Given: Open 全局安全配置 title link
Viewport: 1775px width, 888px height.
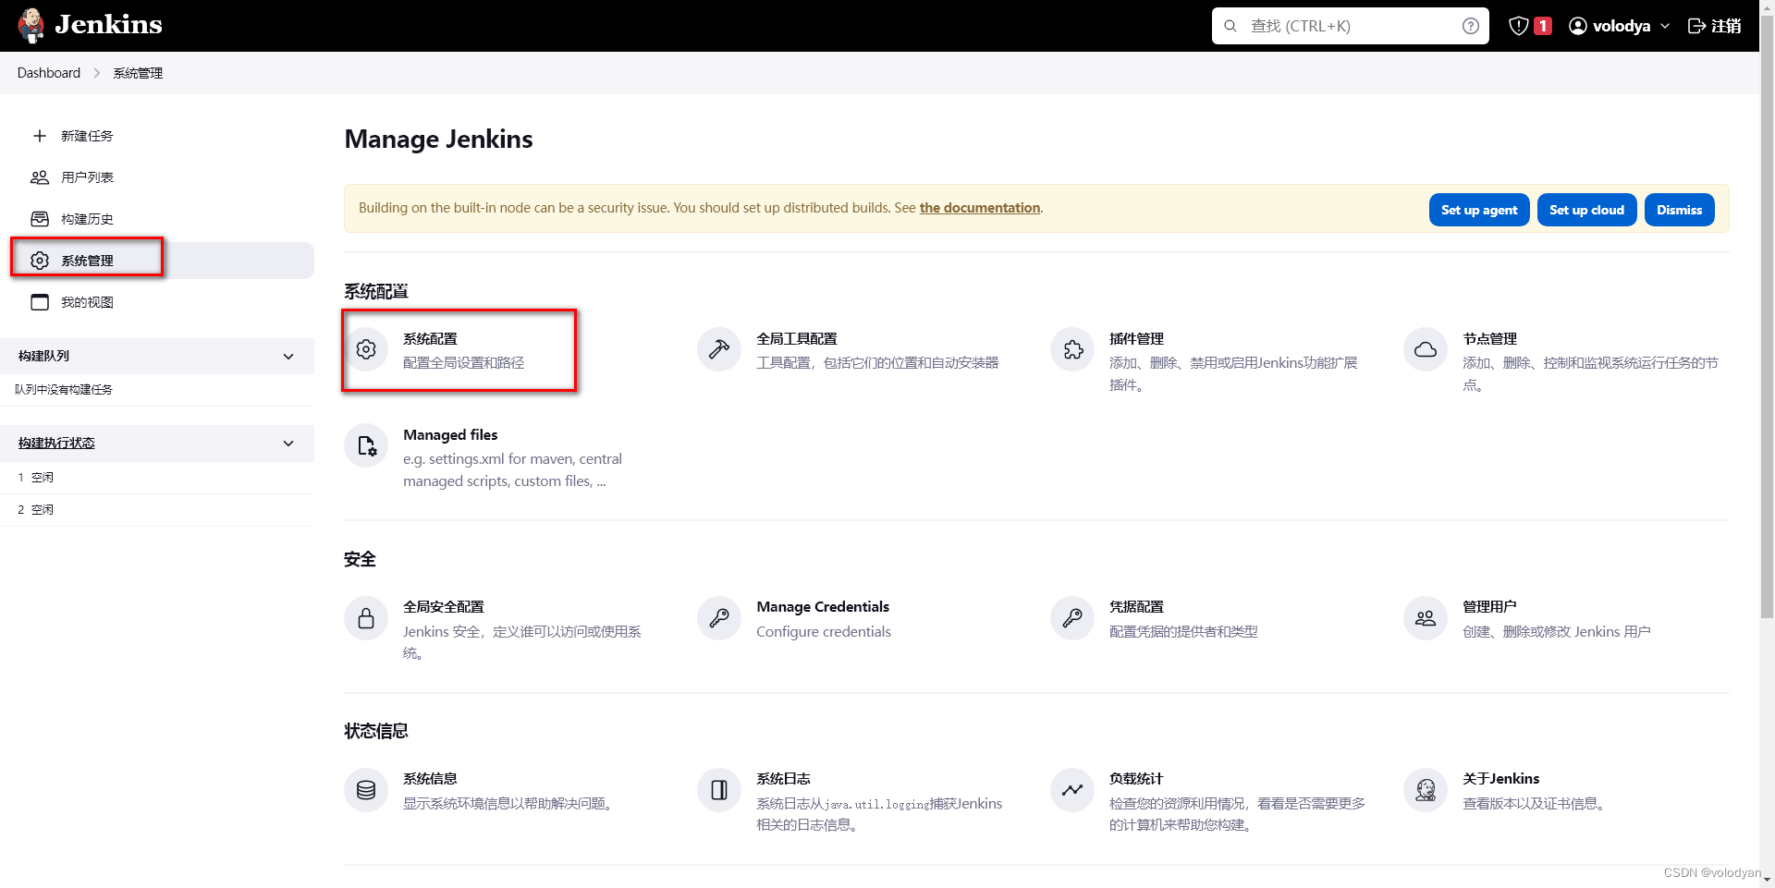Looking at the screenshot, I should 444,607.
